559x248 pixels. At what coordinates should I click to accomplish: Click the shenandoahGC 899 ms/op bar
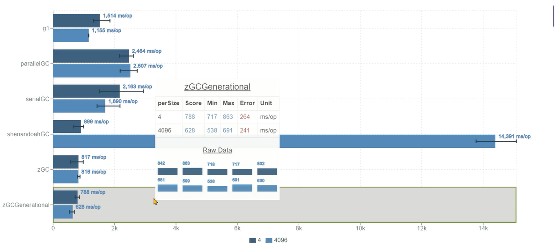click(x=67, y=126)
